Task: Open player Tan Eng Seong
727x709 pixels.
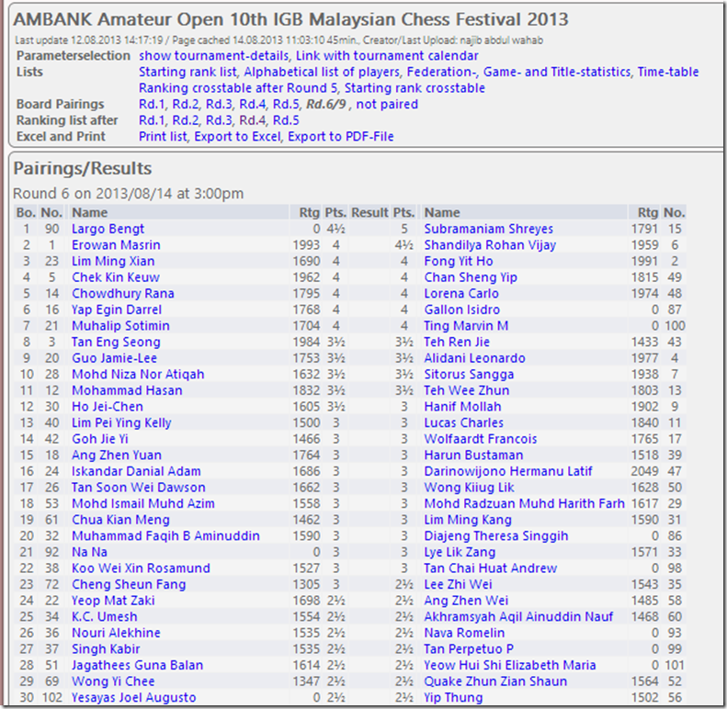Action: 116,343
